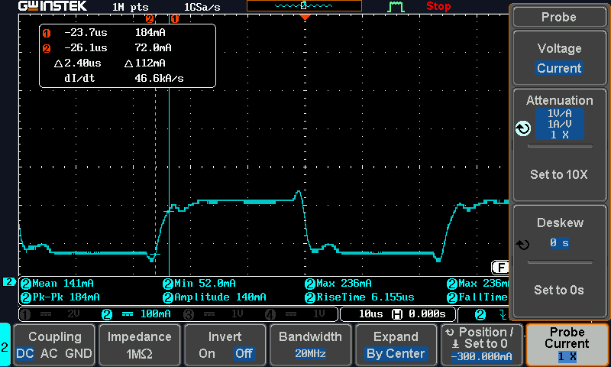The width and height of the screenshot is (611, 367).
Task: Click the channel 2 ground level indicator
Action: [9, 282]
